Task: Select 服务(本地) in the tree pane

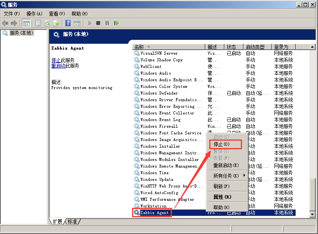Action: tap(21, 33)
